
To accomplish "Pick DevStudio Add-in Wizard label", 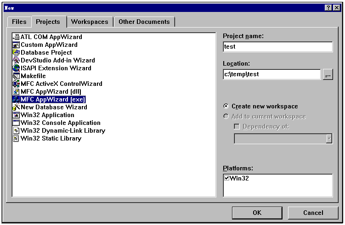I will tap(58, 61).
